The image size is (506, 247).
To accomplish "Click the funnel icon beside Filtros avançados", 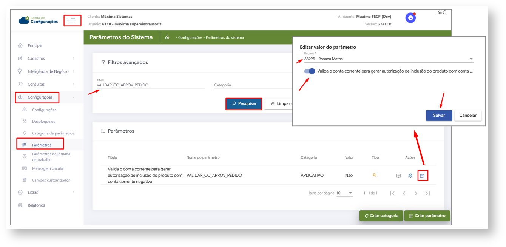I will coord(103,62).
